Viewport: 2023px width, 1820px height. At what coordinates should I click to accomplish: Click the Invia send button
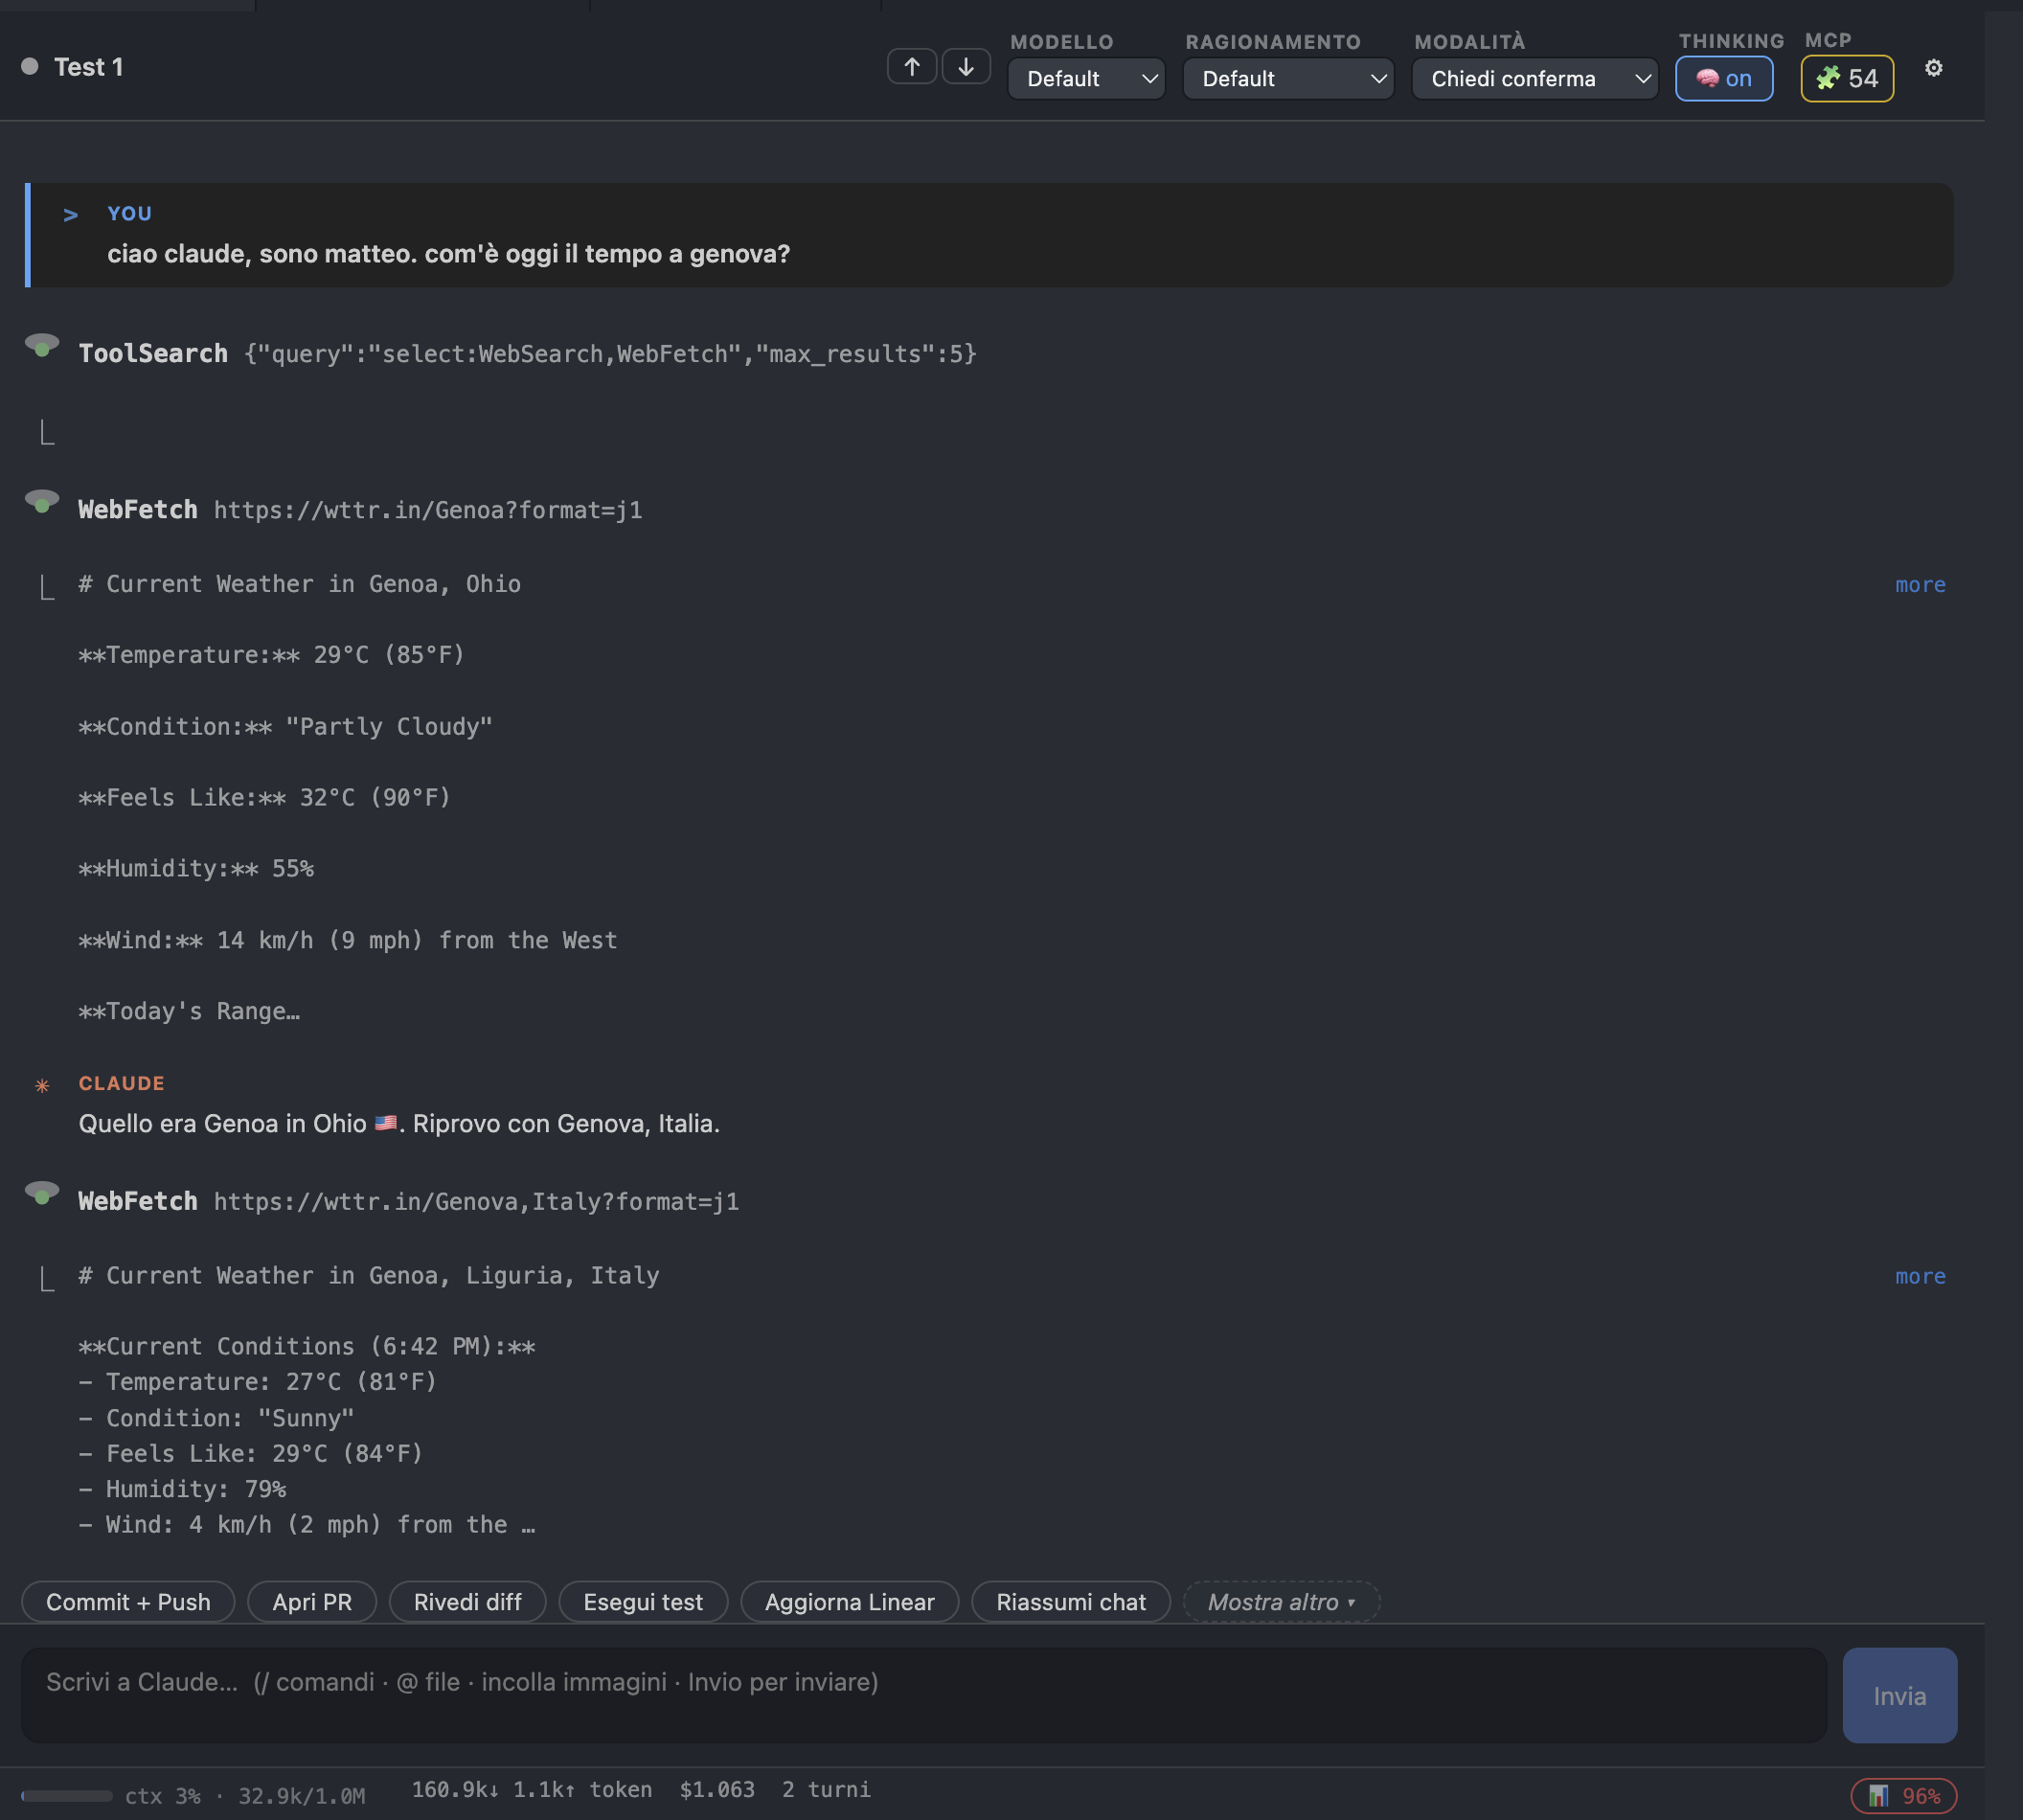click(1899, 1695)
